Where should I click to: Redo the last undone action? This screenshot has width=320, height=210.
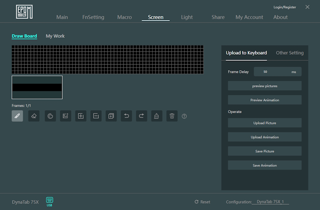point(141,116)
